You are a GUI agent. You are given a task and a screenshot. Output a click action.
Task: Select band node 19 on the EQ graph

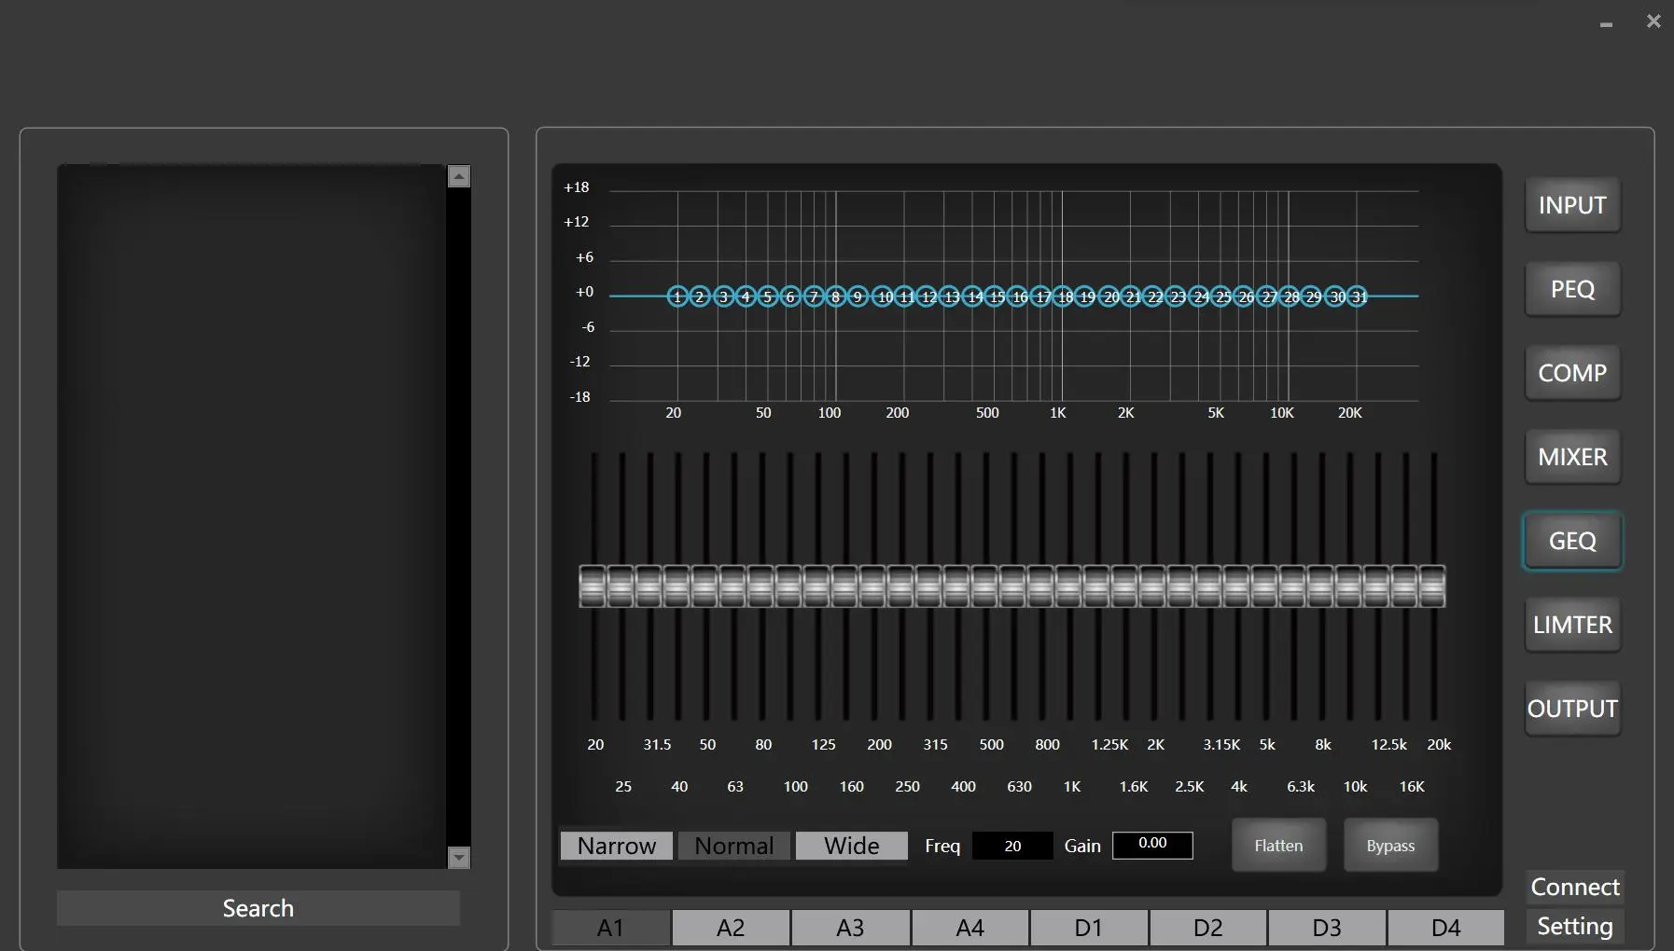point(1086,296)
